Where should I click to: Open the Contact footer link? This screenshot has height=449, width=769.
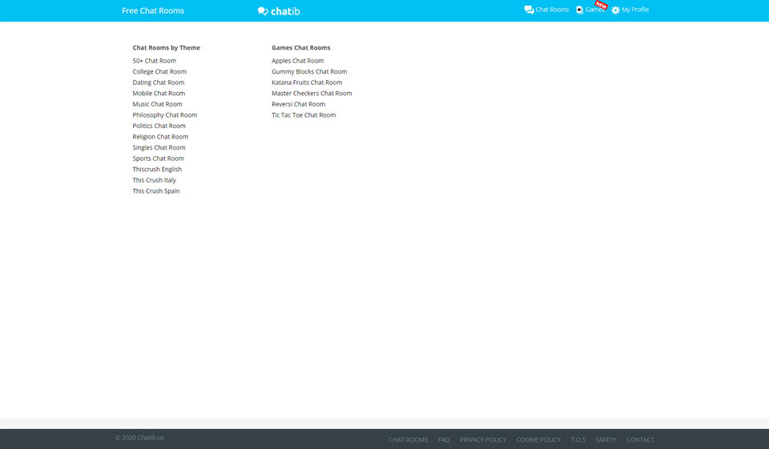(640, 439)
